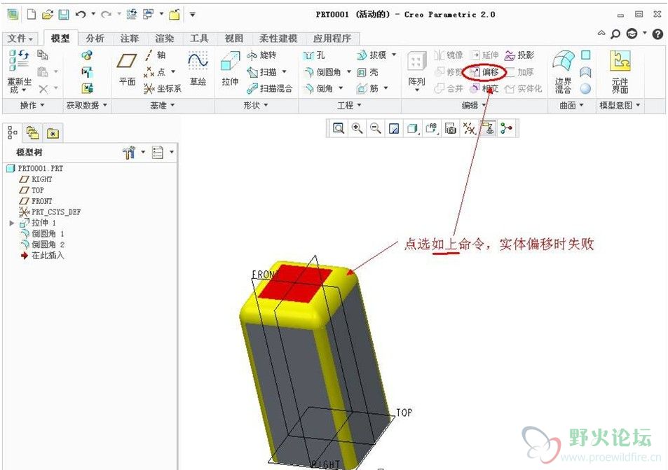This screenshot has width=668, height=470.
Task: Start the 草绘 (Sketch) tool
Action: 198,68
